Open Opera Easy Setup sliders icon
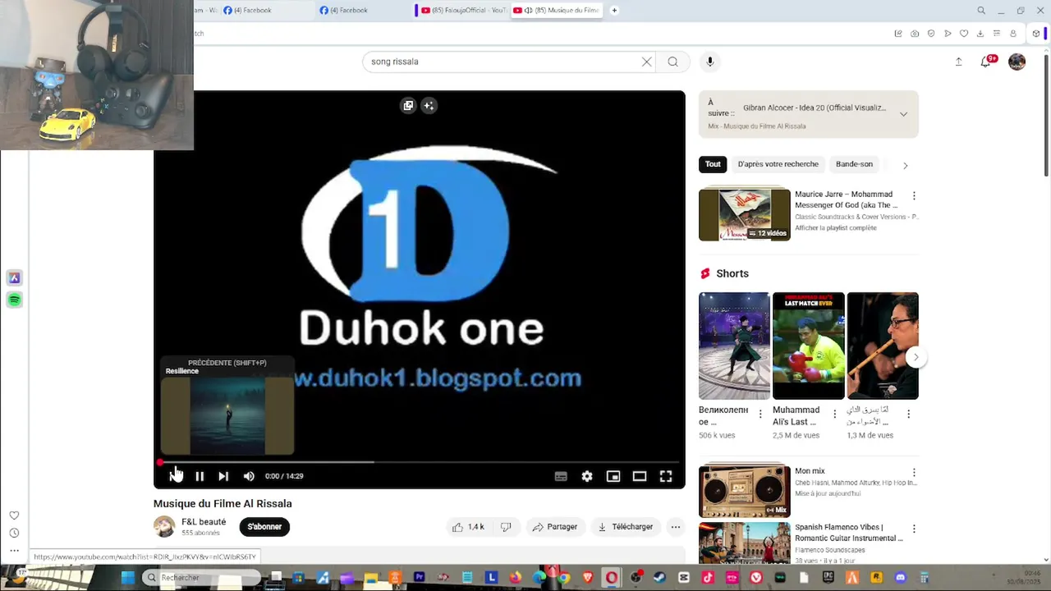Image resolution: width=1051 pixels, height=591 pixels. 997,34
